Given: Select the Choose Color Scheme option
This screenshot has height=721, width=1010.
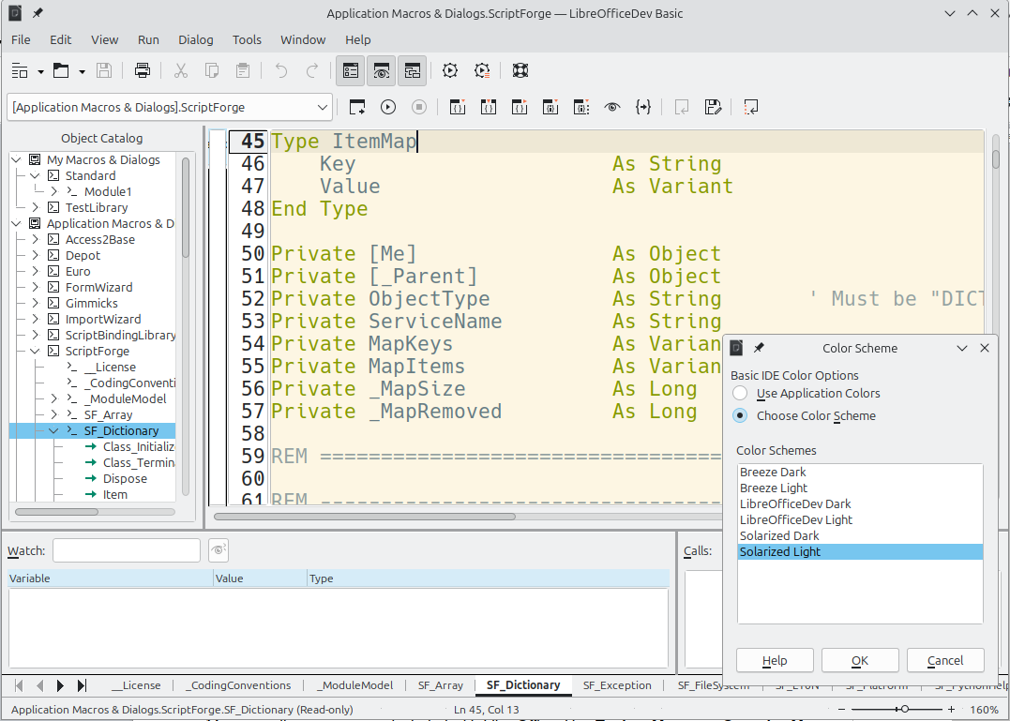Looking at the screenshot, I should click(x=739, y=415).
